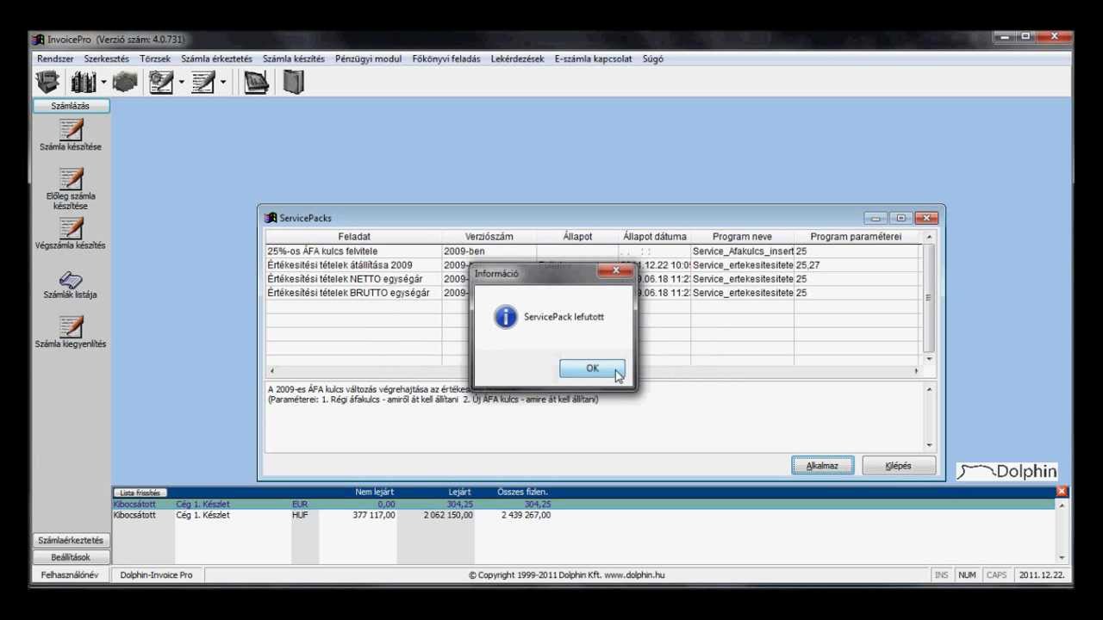Open Végszámla készítés in the sidebar

click(x=71, y=233)
